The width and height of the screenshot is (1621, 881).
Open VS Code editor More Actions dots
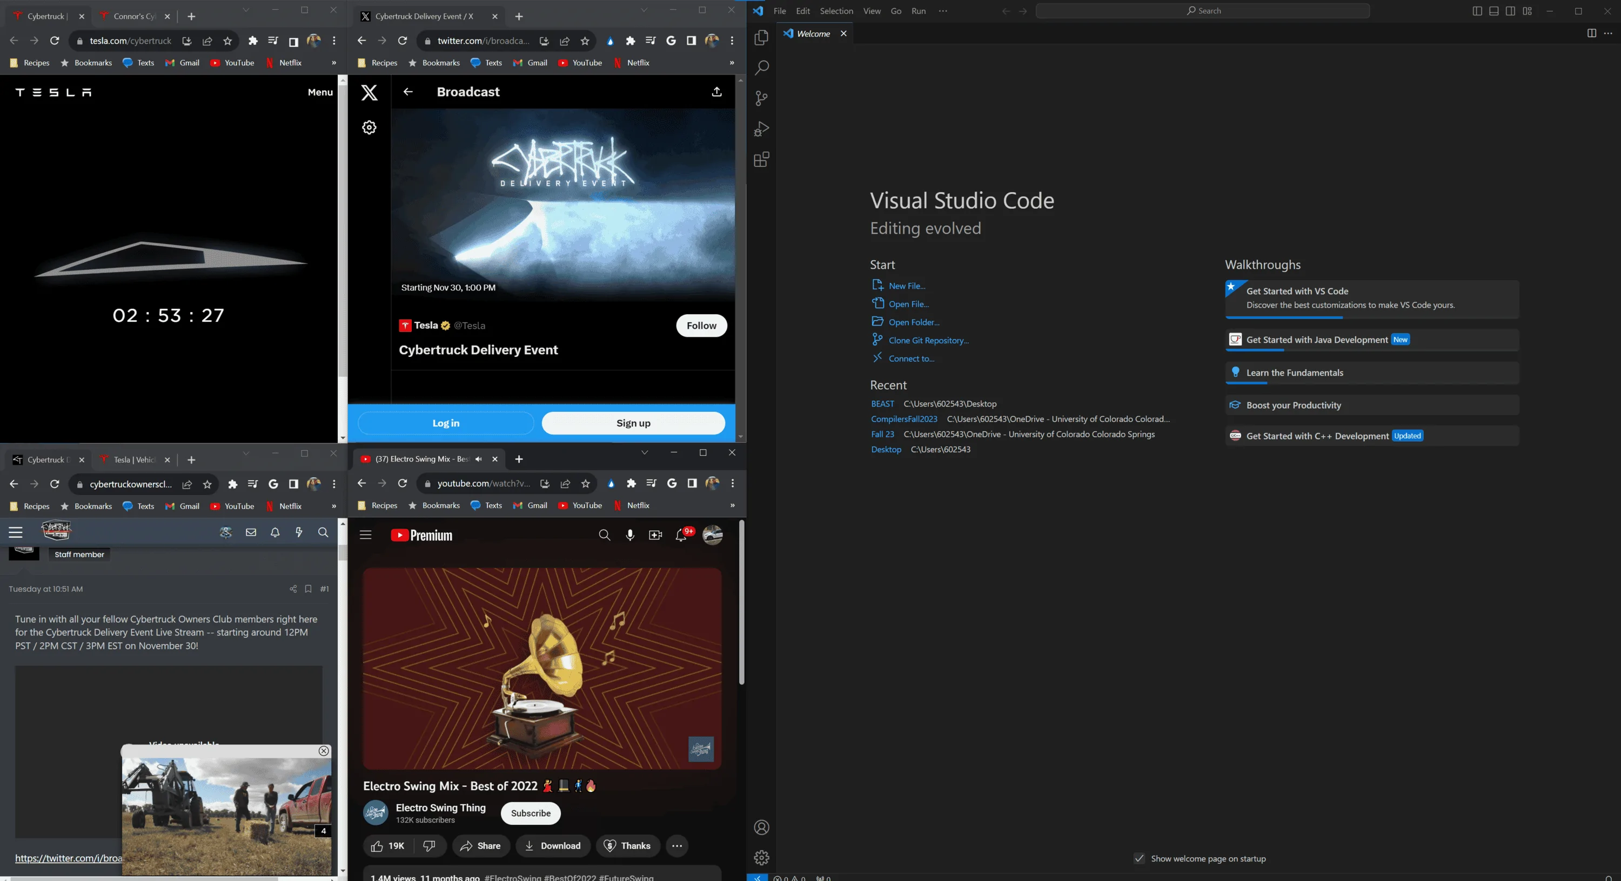pos(1609,33)
